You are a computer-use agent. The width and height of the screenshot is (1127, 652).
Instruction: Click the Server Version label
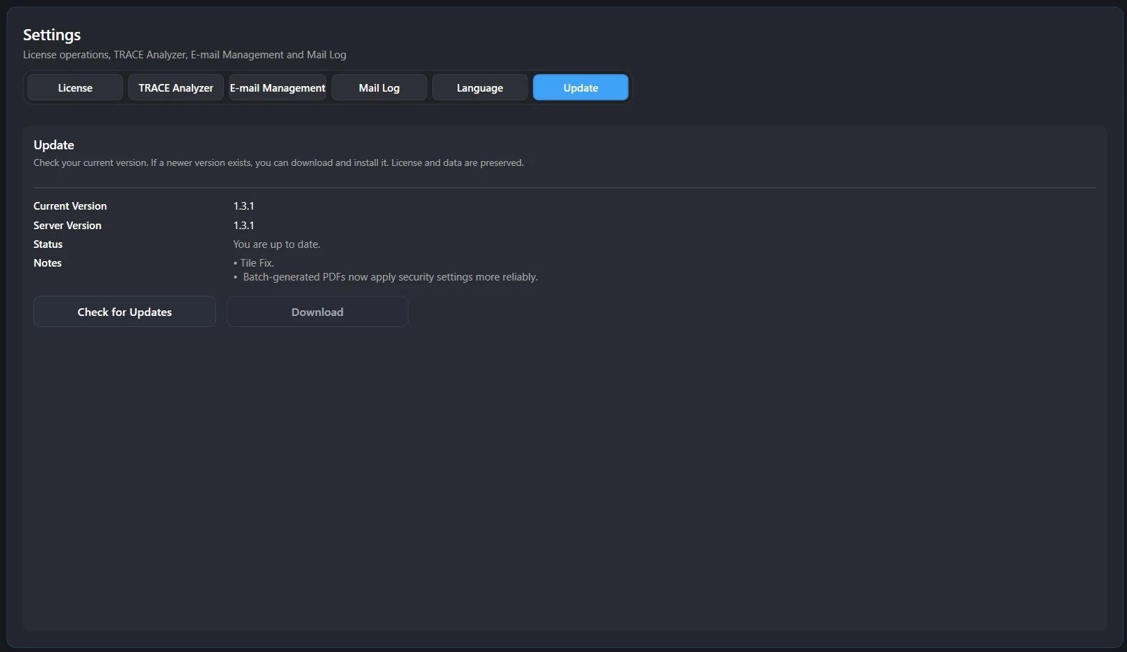67,225
